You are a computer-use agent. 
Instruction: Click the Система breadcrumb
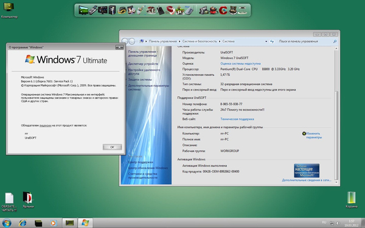[x=228, y=41]
